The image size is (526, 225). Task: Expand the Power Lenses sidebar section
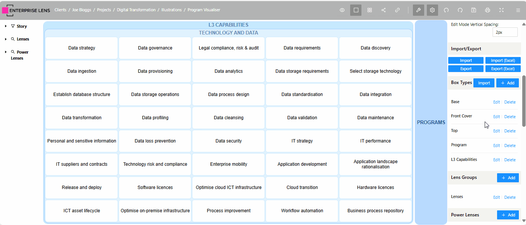[x=5, y=52]
